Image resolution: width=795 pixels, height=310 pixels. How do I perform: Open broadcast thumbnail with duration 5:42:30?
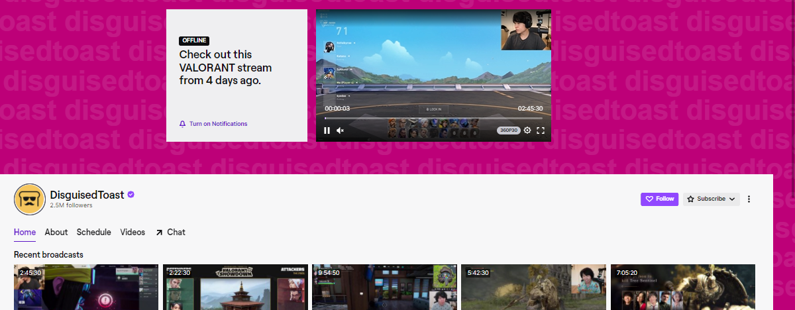click(533, 287)
